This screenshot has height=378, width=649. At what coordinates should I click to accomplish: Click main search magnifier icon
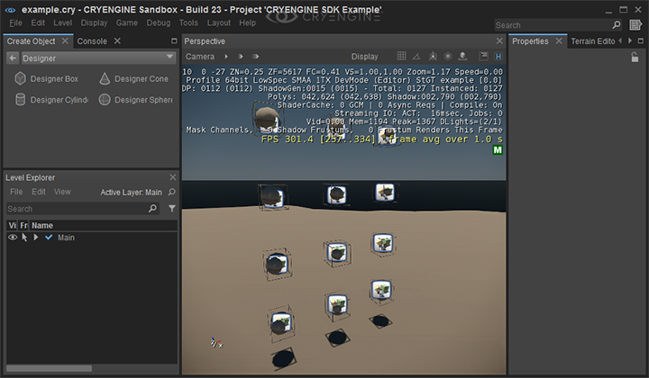point(617,25)
